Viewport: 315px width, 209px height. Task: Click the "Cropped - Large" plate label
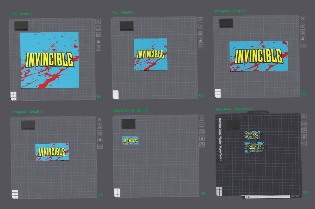point(228,11)
